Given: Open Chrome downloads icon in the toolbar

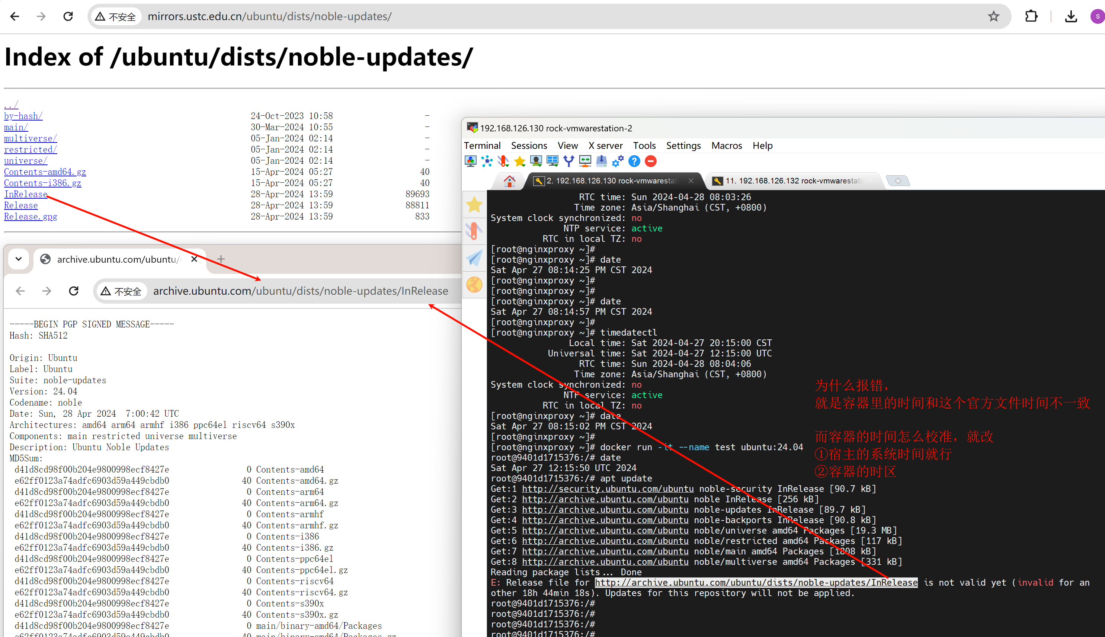Looking at the screenshot, I should [1070, 17].
